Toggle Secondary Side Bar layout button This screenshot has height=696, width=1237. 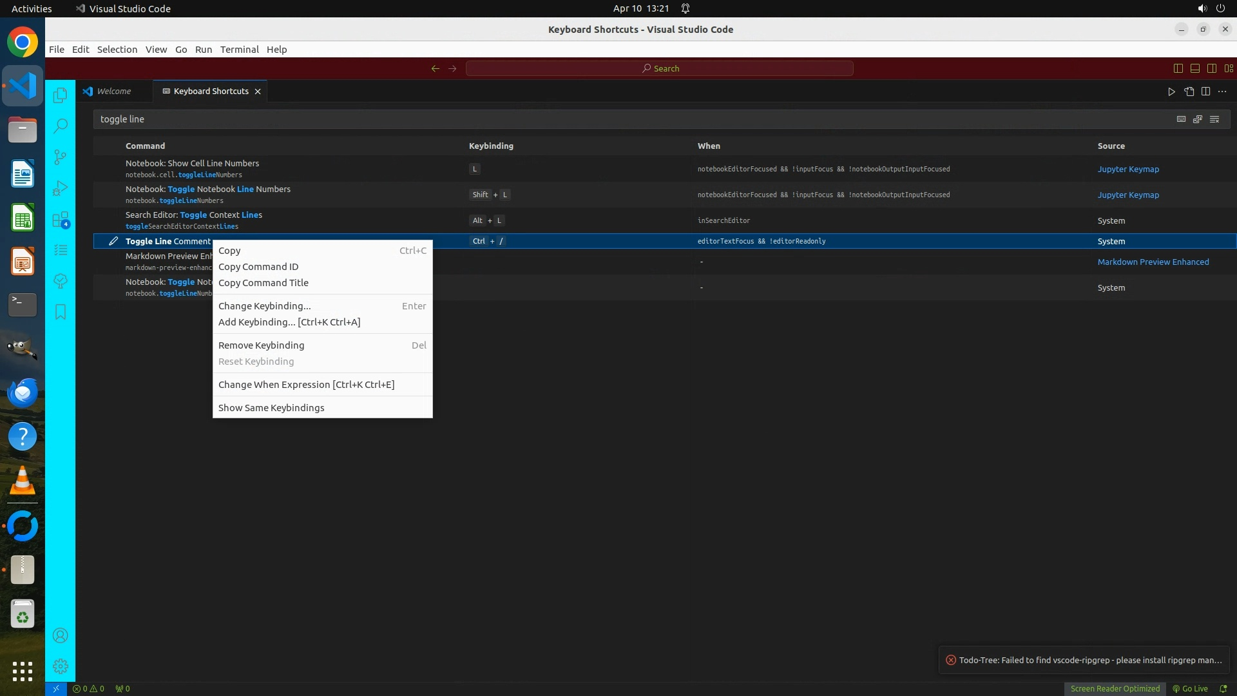pos(1212,68)
